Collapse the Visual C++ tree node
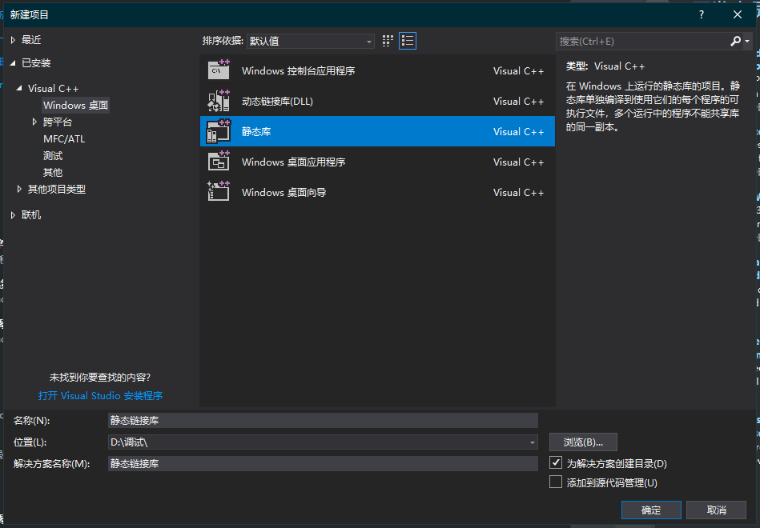The image size is (760, 528). [x=19, y=88]
